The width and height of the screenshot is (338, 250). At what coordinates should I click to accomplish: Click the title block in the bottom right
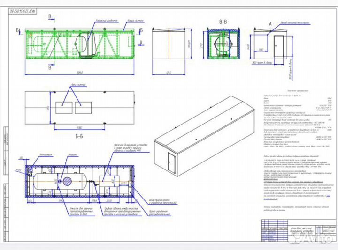[x=296, y=232]
